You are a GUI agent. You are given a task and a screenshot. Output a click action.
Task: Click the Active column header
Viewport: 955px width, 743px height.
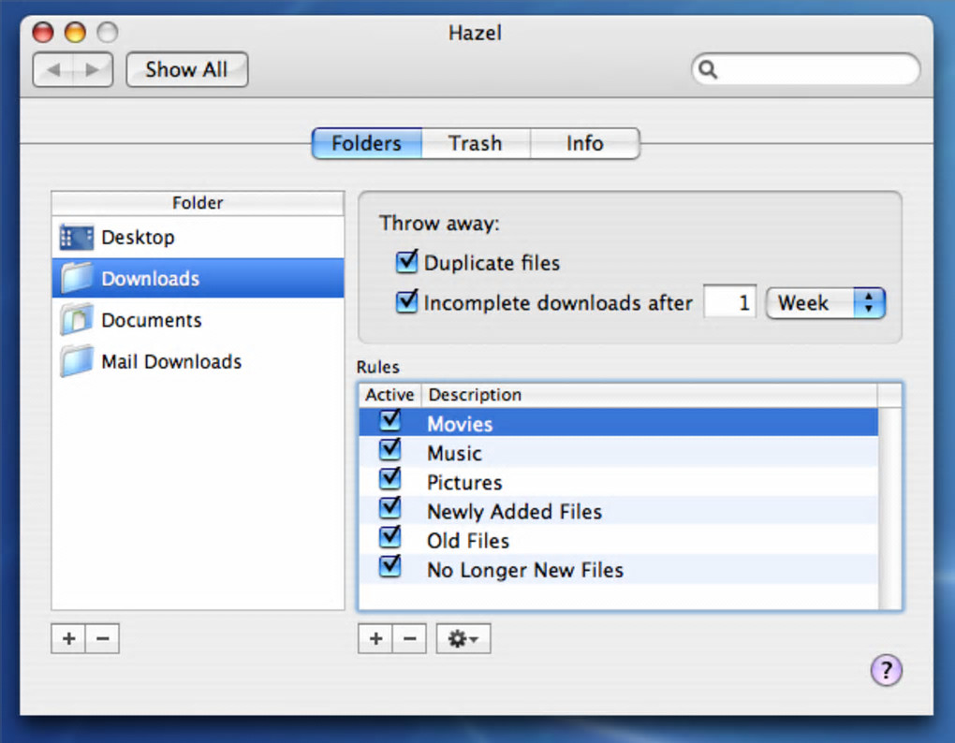pyautogui.click(x=389, y=395)
